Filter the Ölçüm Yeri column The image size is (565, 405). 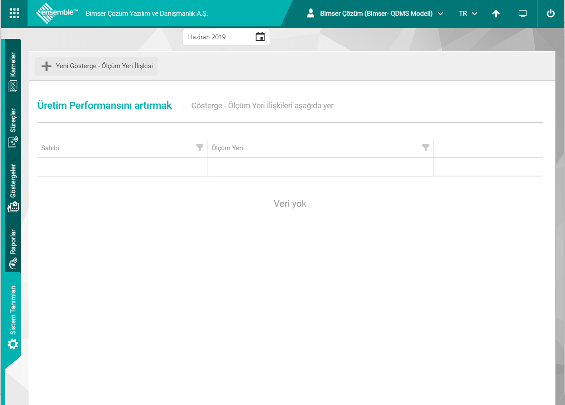click(426, 148)
